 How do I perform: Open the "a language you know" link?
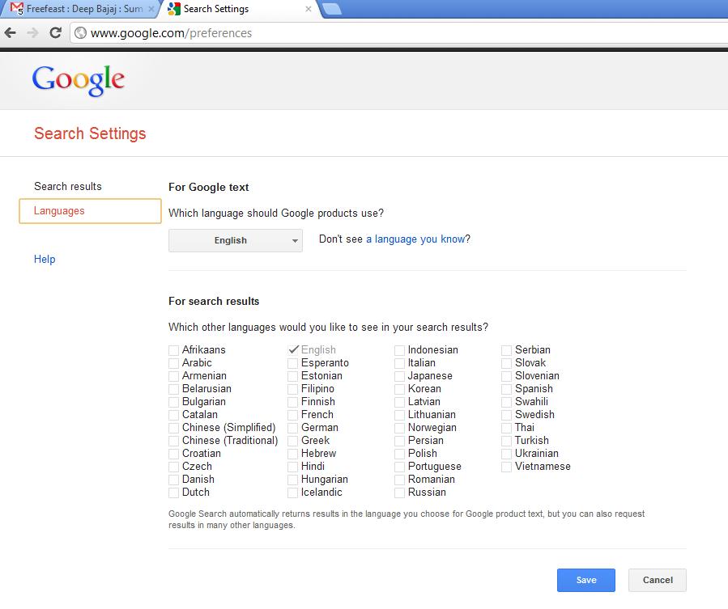pos(415,239)
